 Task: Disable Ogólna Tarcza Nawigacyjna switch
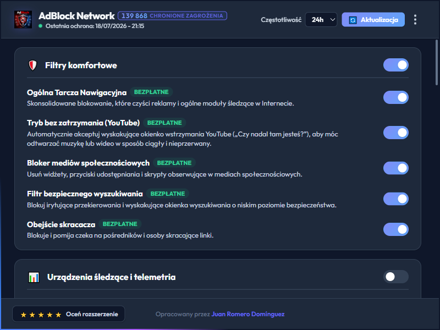395,97
